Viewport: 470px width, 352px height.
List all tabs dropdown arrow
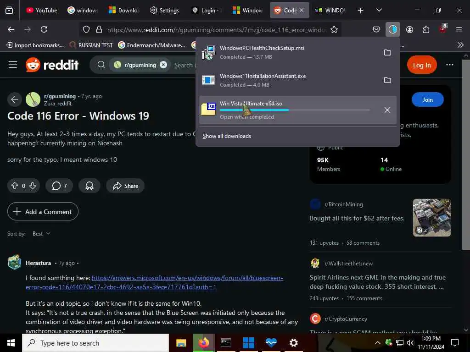click(379, 10)
